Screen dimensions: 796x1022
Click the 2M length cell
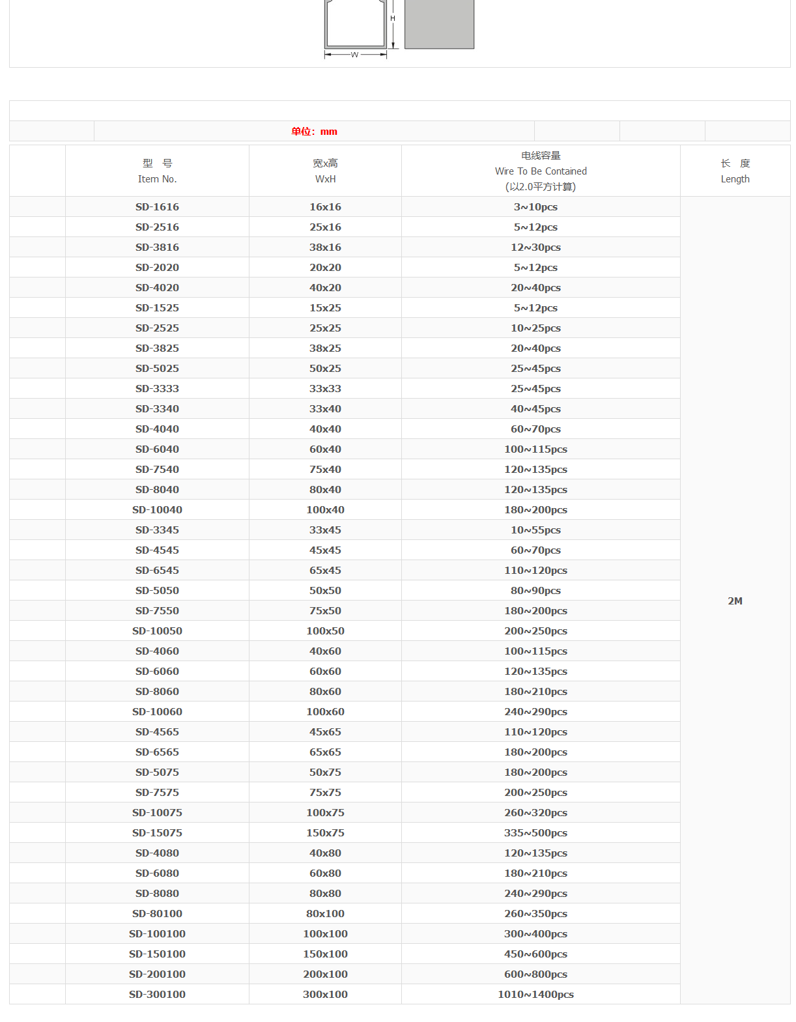(x=735, y=601)
